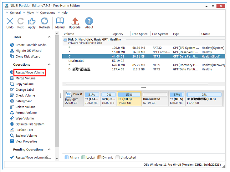Sort by Status column header
This screenshot has height=172, width=230.
(x=212, y=34)
